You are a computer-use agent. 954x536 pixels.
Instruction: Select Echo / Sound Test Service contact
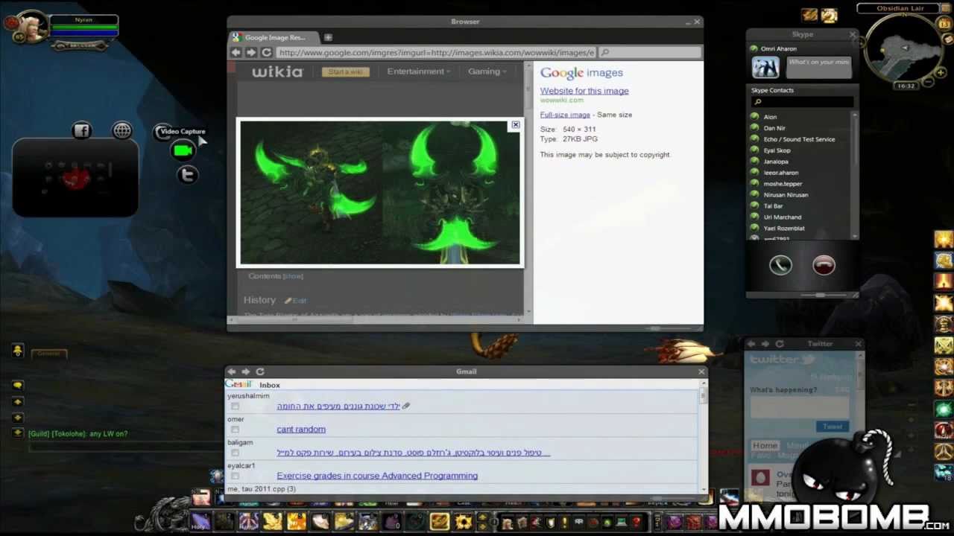coord(799,139)
